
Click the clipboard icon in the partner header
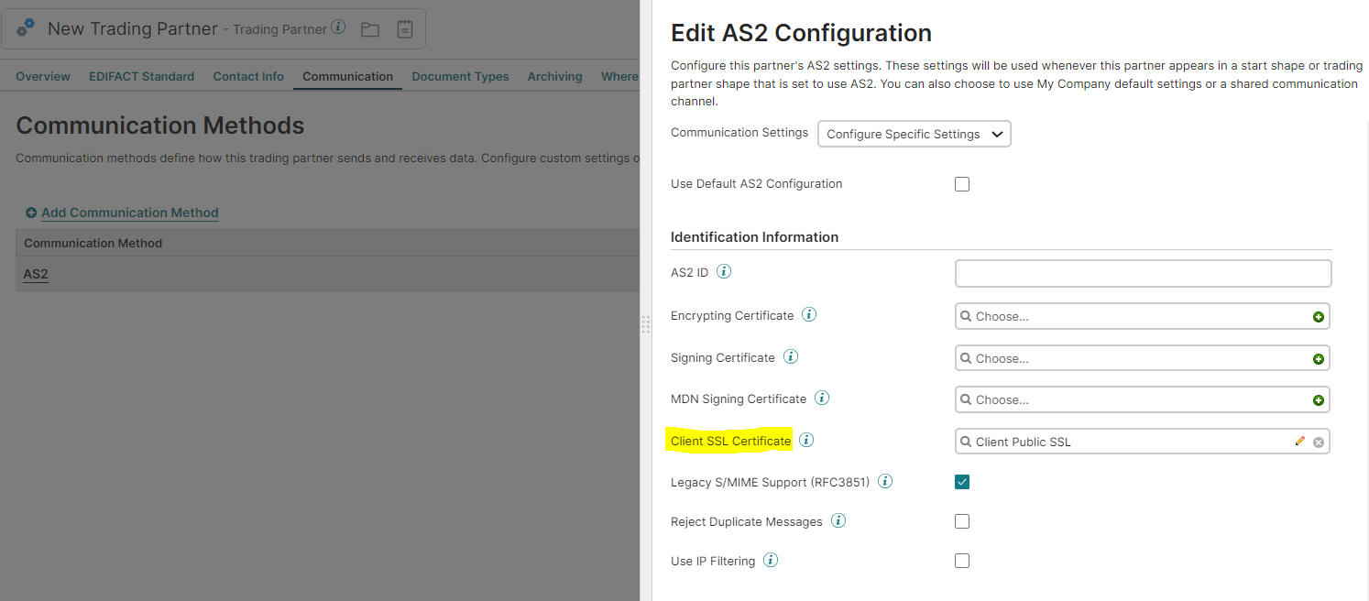pyautogui.click(x=404, y=29)
